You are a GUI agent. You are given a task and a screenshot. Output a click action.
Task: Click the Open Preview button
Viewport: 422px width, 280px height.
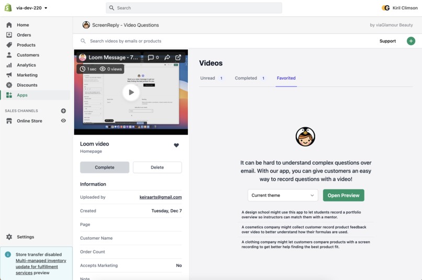343,195
